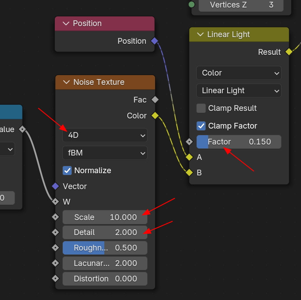This screenshot has width=301, height=300.
Task: Click the Factor slider at 0.150
Action: (239, 142)
